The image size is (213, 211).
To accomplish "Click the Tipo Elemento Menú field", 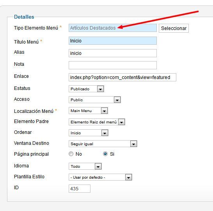I will pyautogui.click(x=113, y=28).
